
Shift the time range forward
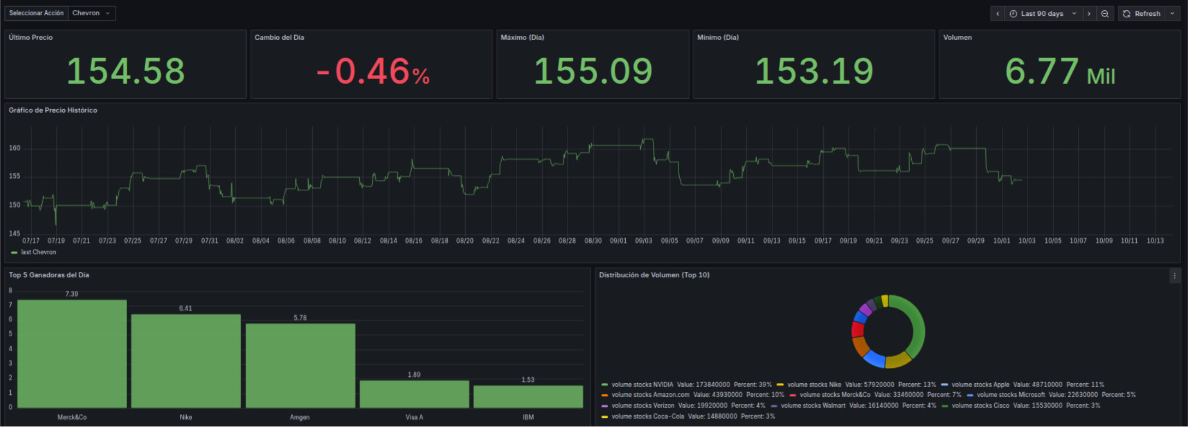[x=1089, y=14]
